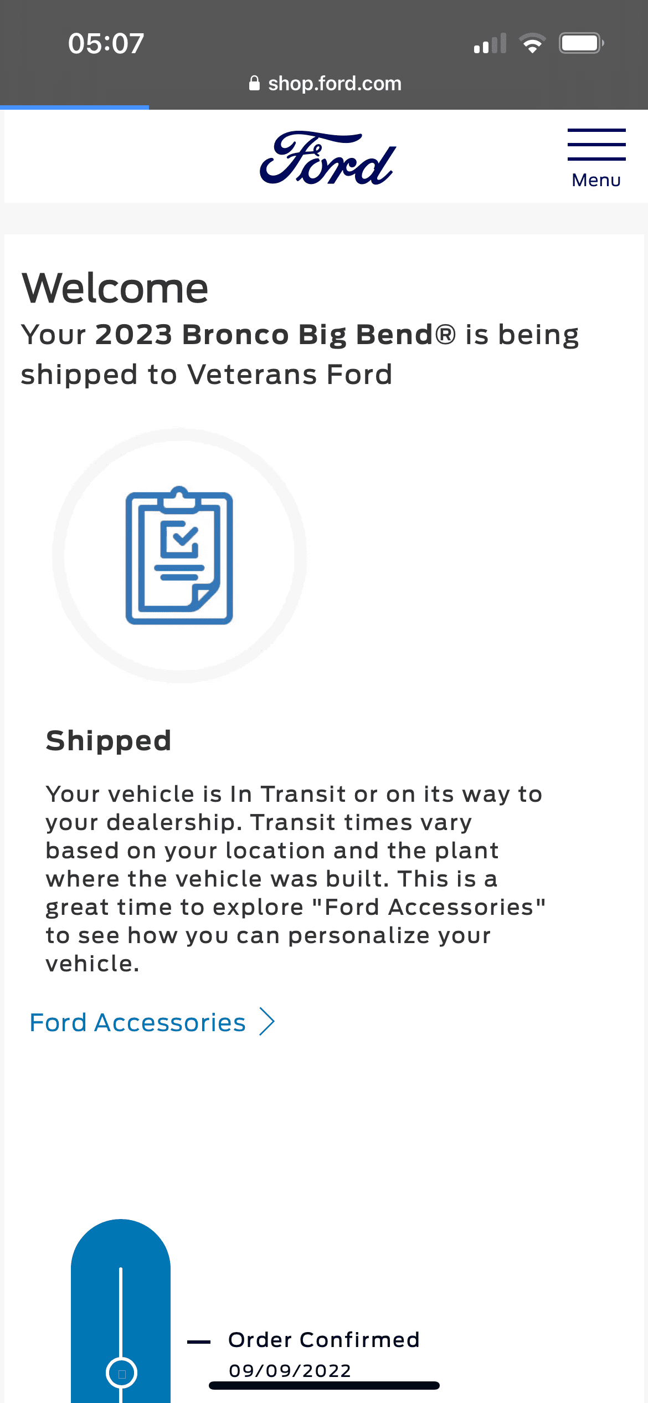The height and width of the screenshot is (1403, 648).
Task: Tap the Welcome heading
Action: pyautogui.click(x=115, y=288)
